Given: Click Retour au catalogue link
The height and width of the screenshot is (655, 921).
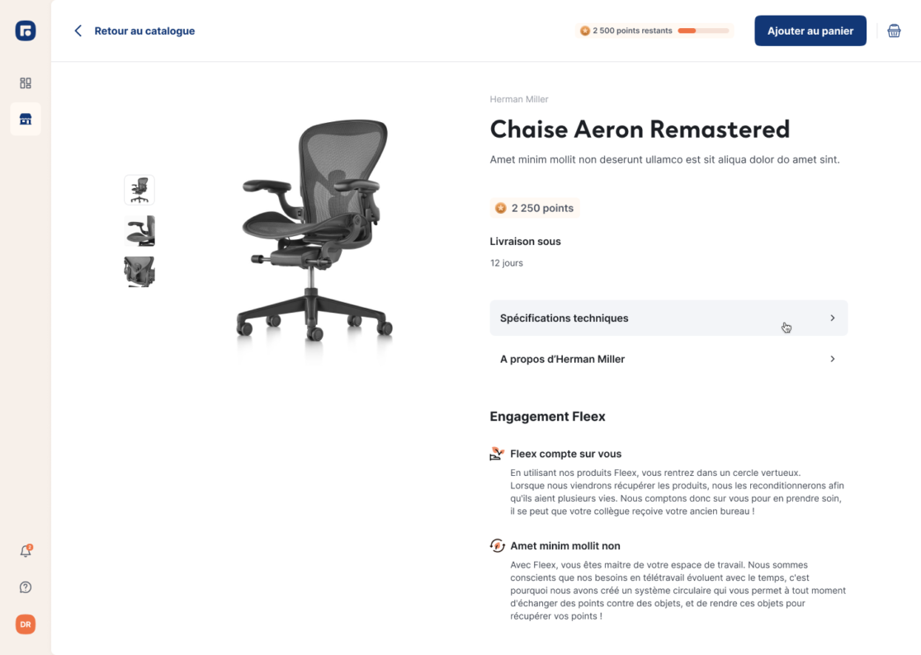Looking at the screenshot, I should pos(144,31).
